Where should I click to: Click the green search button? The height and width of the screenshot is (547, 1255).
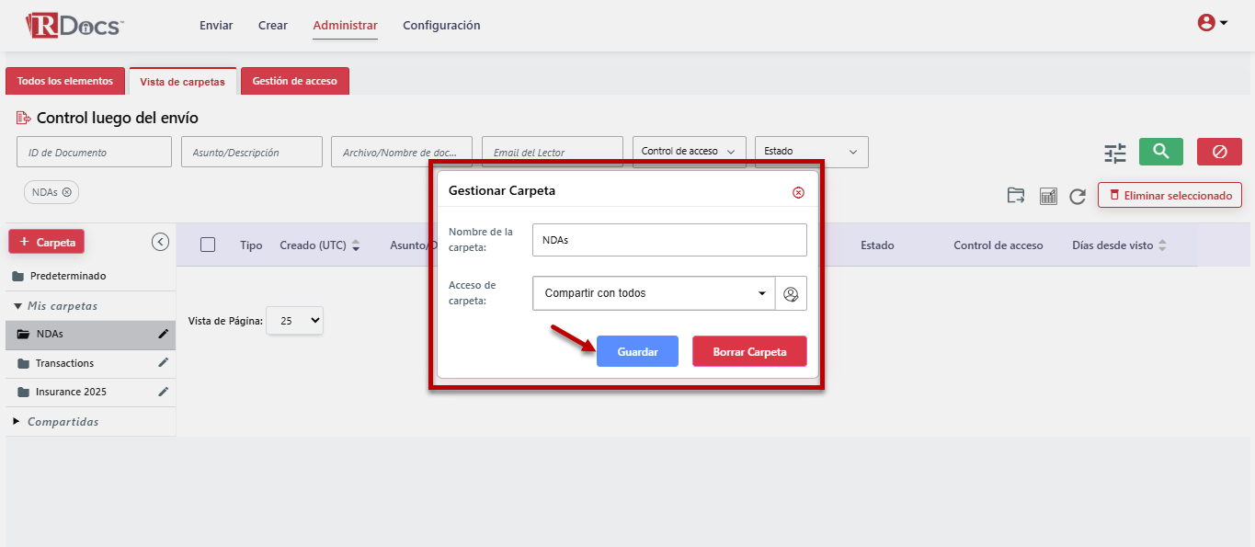(x=1160, y=152)
